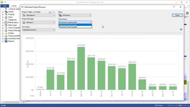This screenshot has height=107, width=190.
Task: Open the FILE tab
Action: (x=5, y=6)
